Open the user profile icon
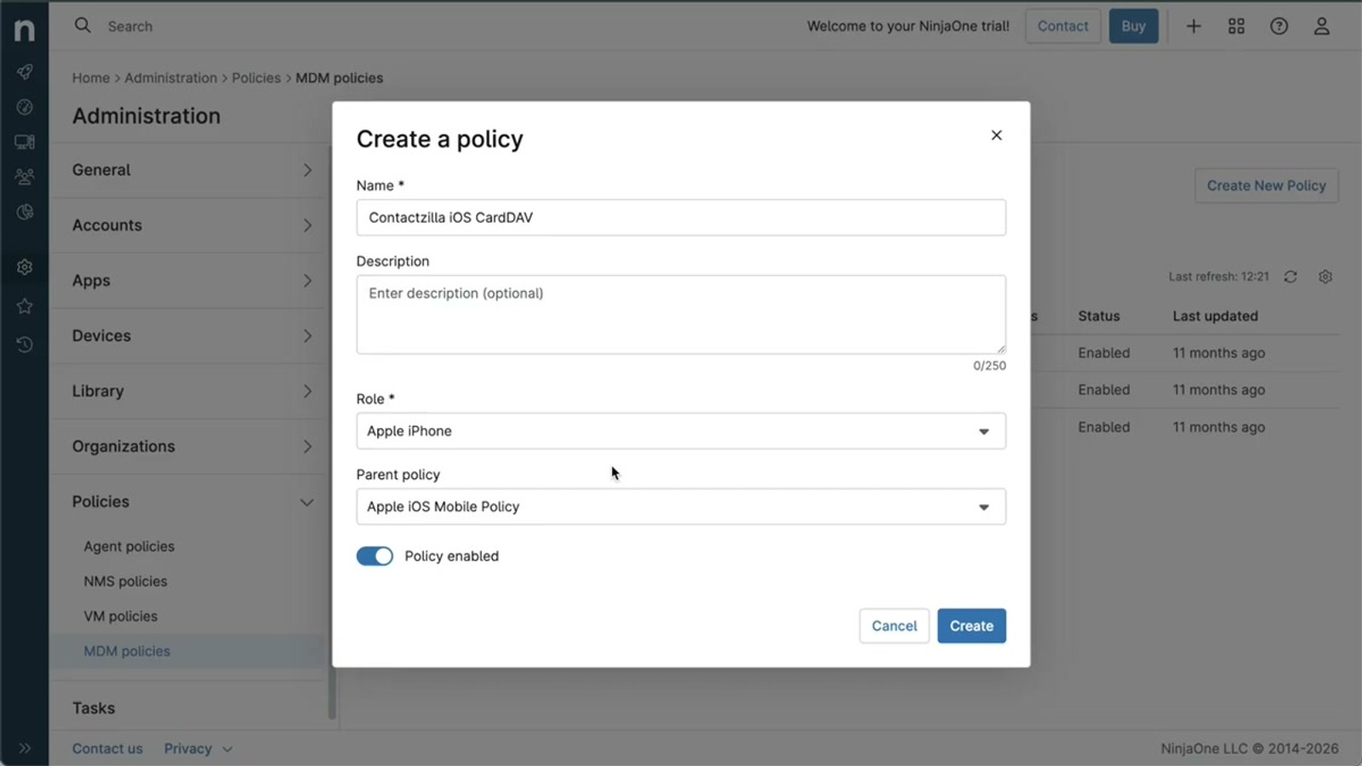Viewport: 1362px width, 766px height. 1321,26
